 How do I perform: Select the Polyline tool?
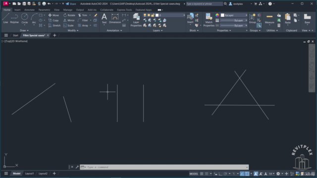(14, 18)
